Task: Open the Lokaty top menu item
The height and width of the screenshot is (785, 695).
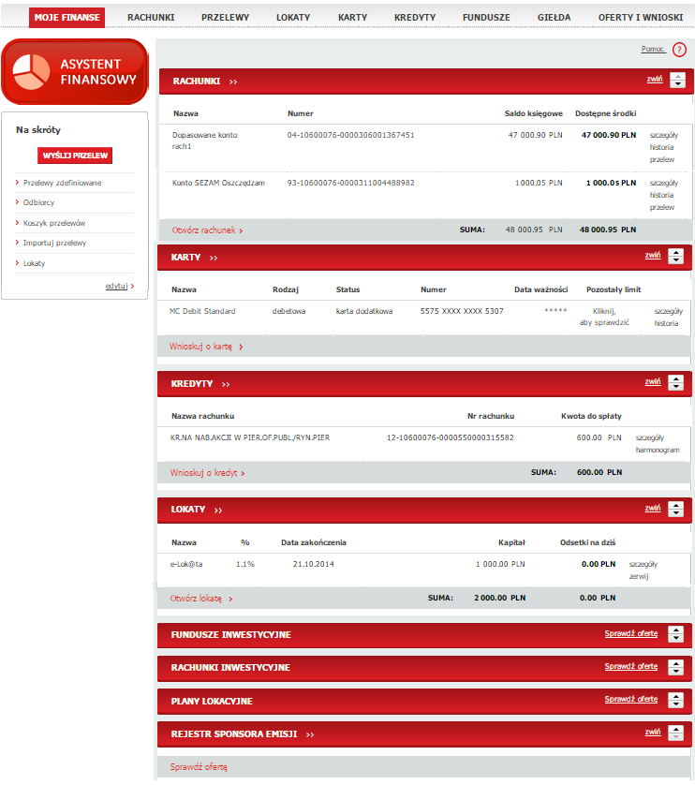Action: coord(293,18)
